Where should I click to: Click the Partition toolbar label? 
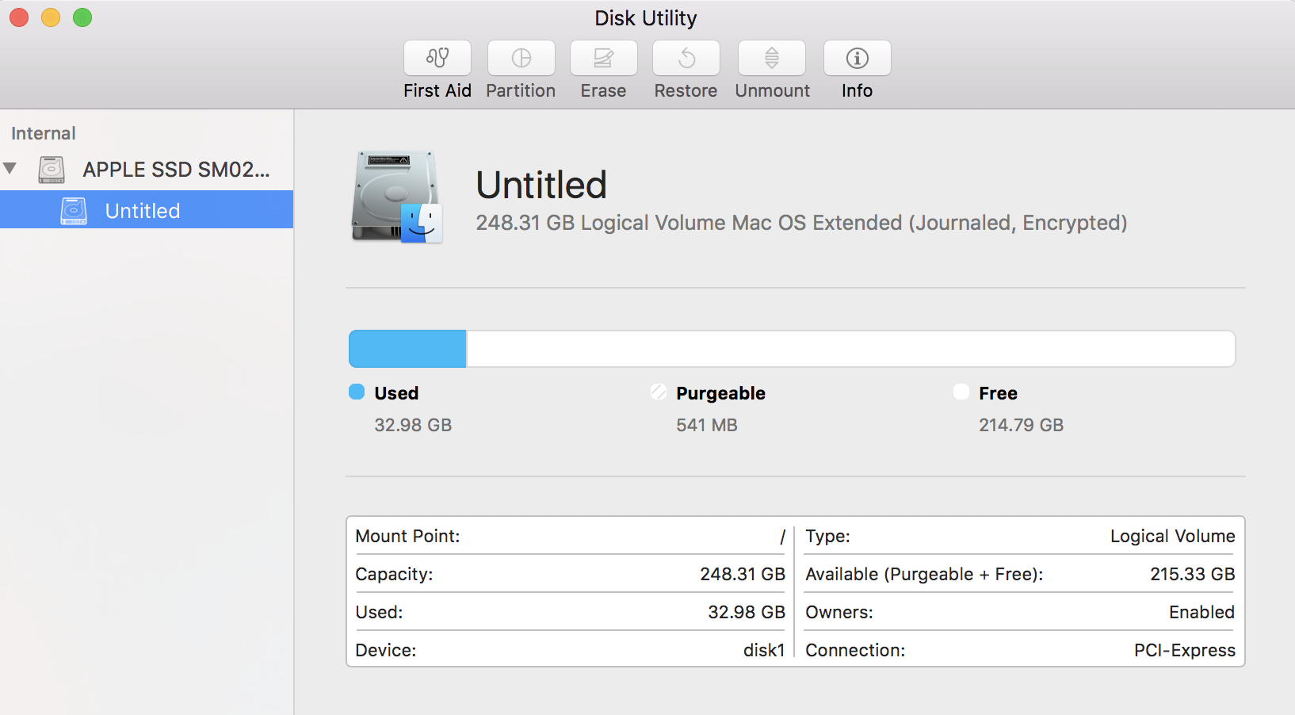pyautogui.click(x=521, y=90)
